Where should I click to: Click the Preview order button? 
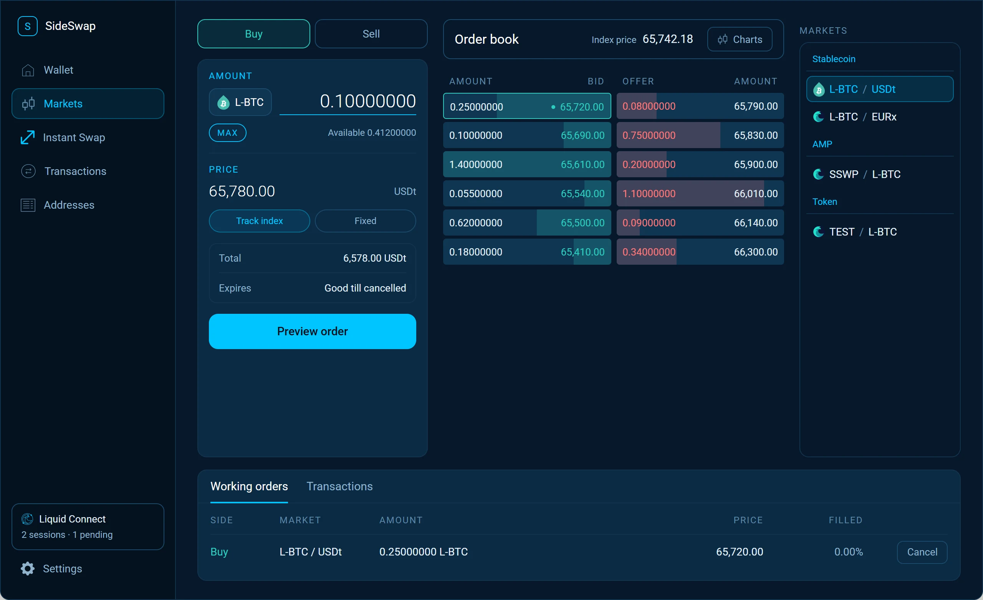(x=313, y=331)
